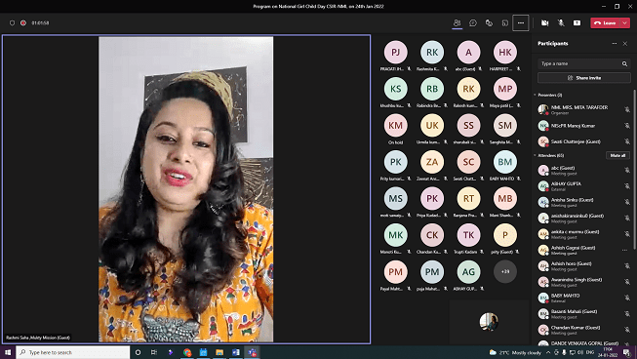Click the PJ participant avatar
The width and height of the screenshot is (637, 359).
pyautogui.click(x=396, y=52)
